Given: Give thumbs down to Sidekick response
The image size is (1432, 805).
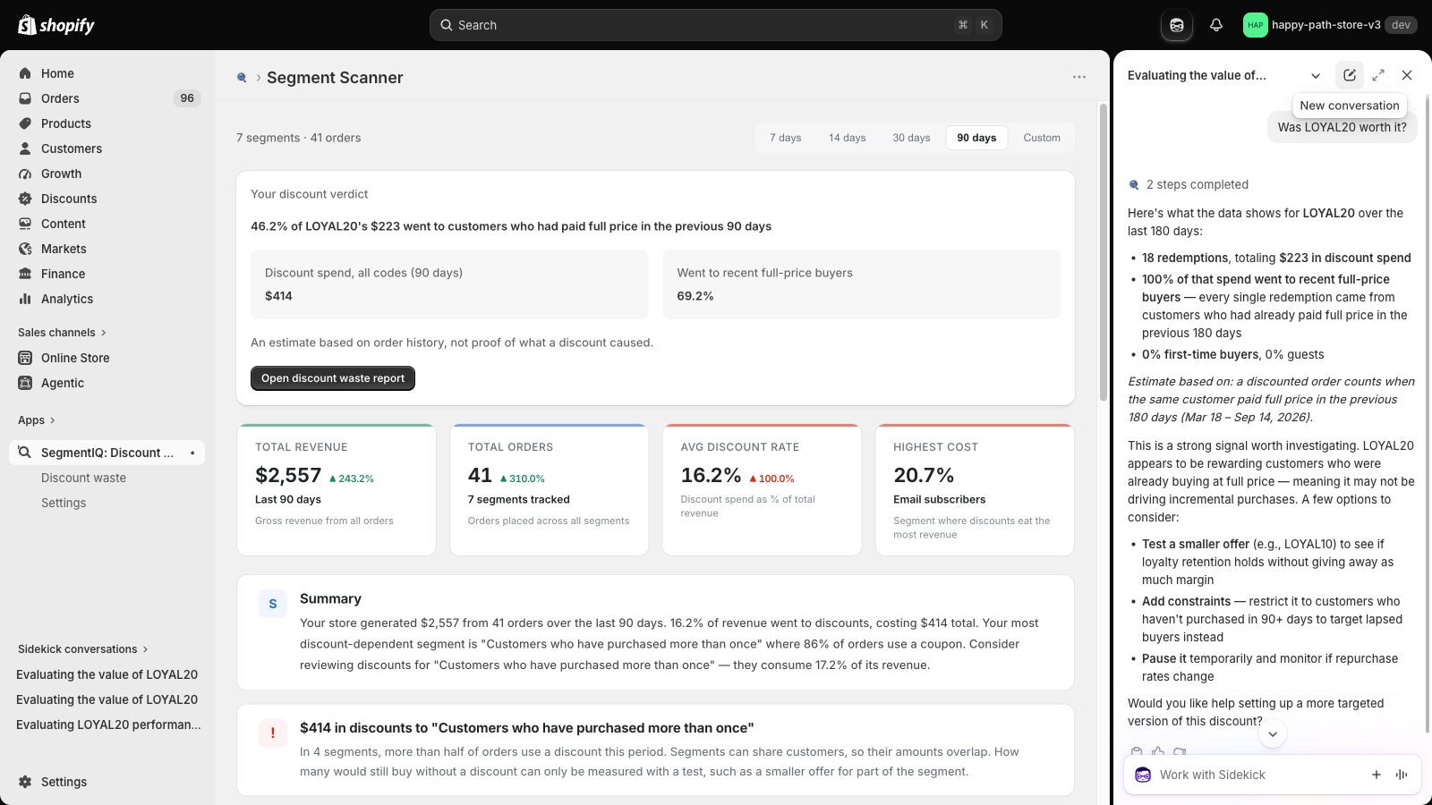Looking at the screenshot, I should (x=1180, y=752).
